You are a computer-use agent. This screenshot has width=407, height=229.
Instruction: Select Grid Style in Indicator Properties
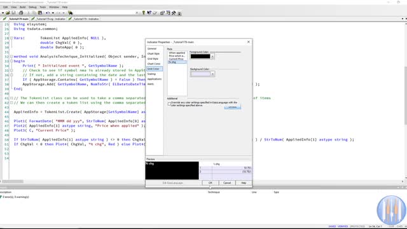pos(153,59)
